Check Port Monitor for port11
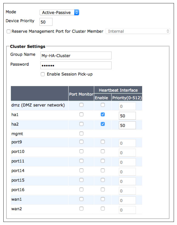The width and height of the screenshot is (177, 225). tap(82, 161)
